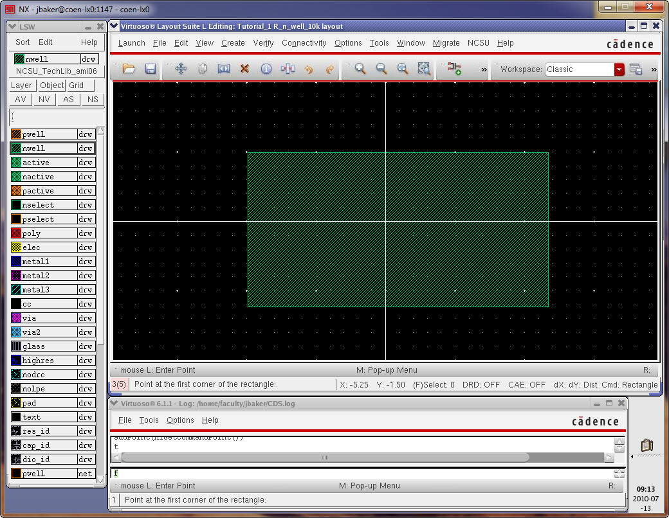The image size is (669, 518).
Task: Open the Verify menu
Action: pos(263,43)
